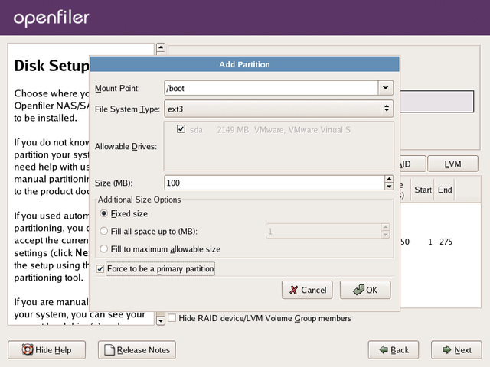Click the Size (MB) input field
The image size is (490, 367).
coord(272,183)
